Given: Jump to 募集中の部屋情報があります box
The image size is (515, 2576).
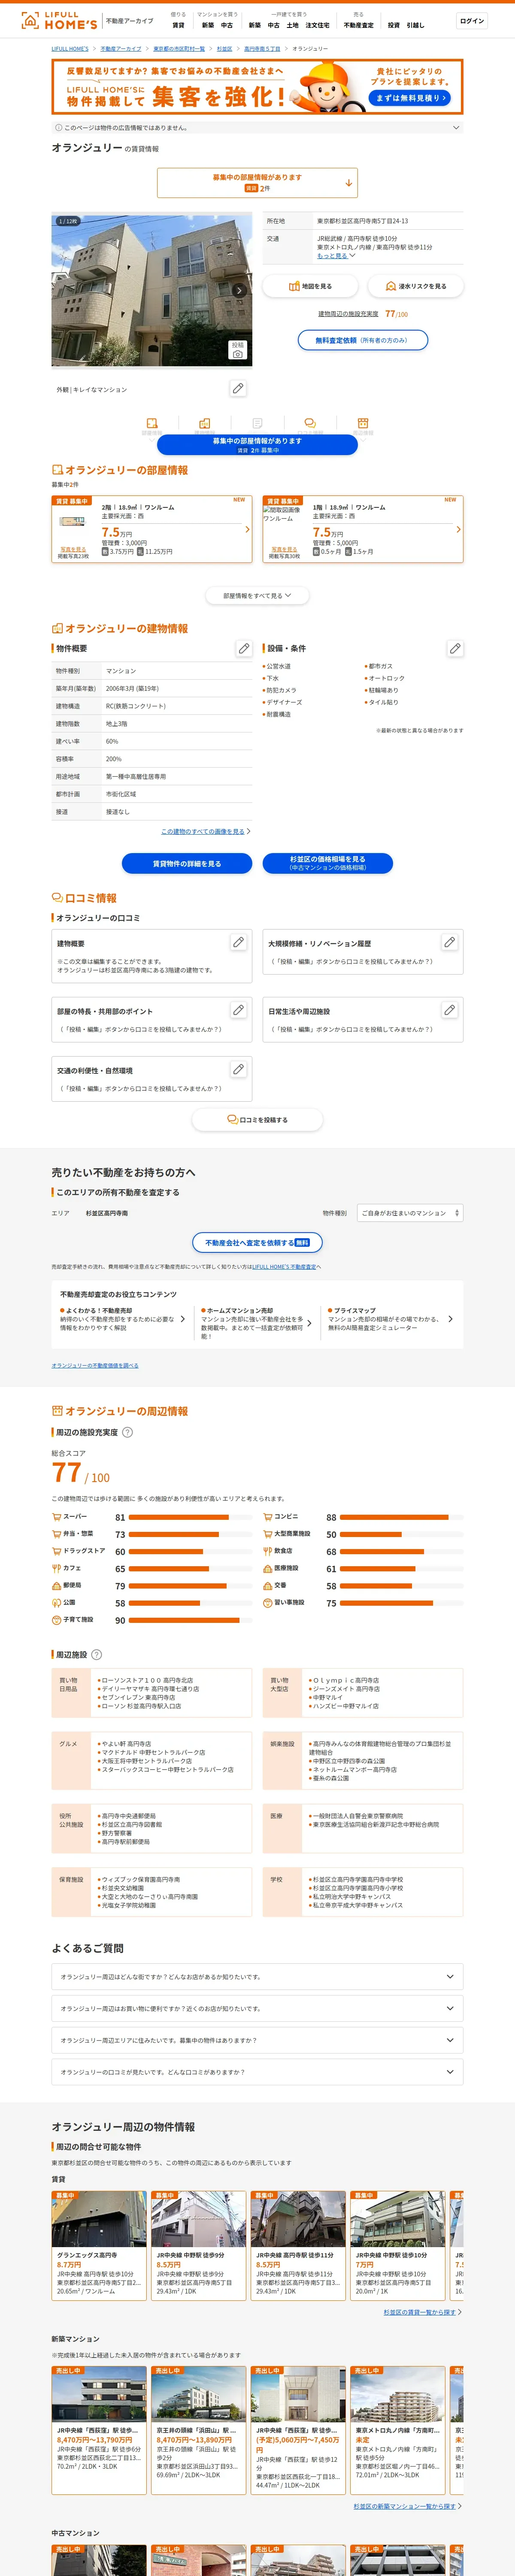Looking at the screenshot, I should 257,182.
